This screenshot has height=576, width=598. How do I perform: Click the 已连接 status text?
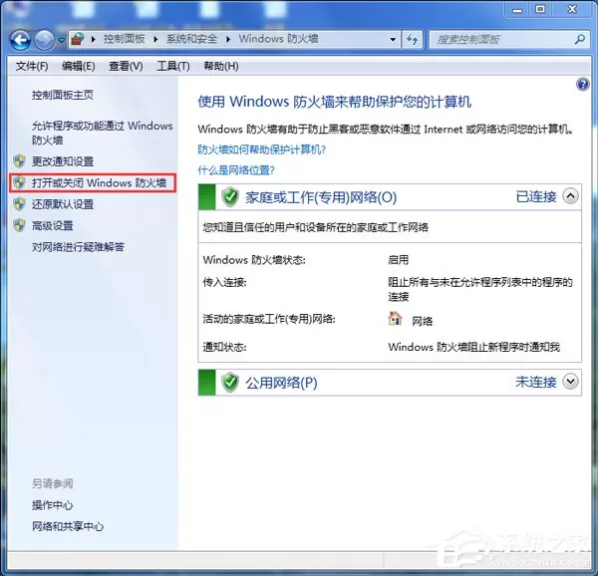pos(536,196)
